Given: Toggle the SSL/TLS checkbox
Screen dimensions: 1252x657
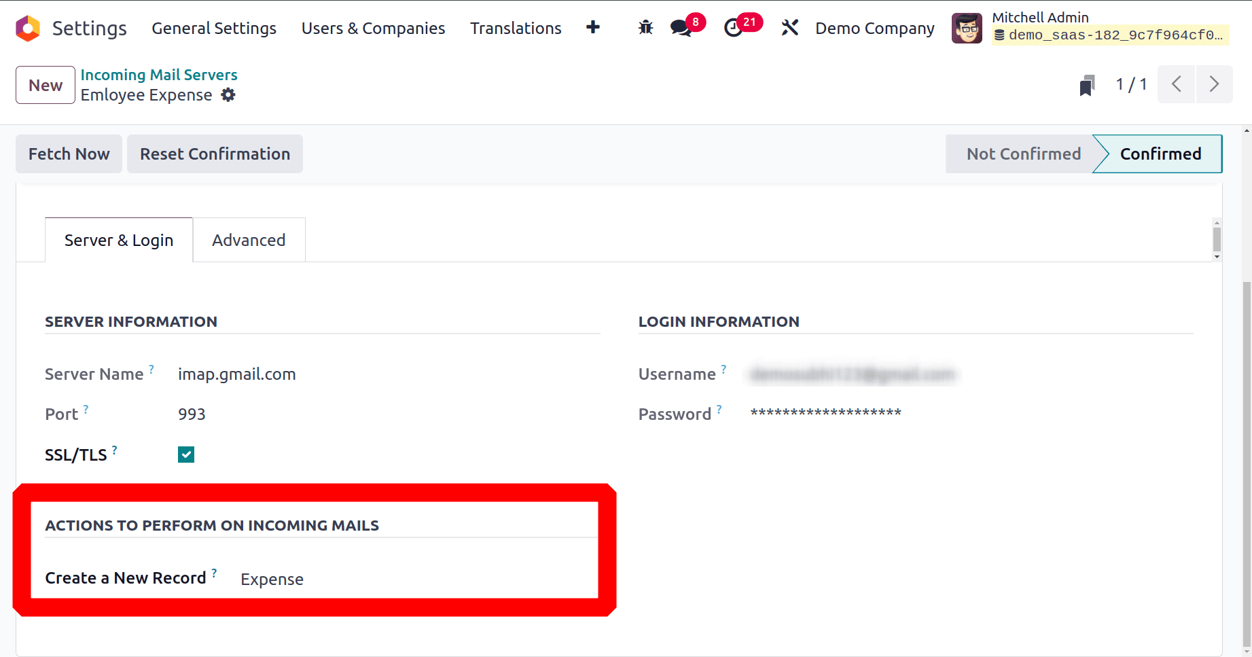Looking at the screenshot, I should click(186, 455).
